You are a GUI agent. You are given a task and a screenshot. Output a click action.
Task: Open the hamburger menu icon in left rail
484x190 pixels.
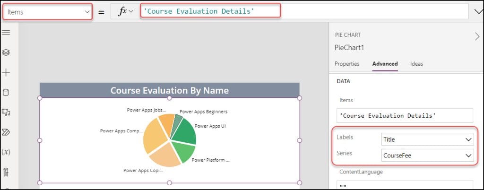[x=6, y=33]
